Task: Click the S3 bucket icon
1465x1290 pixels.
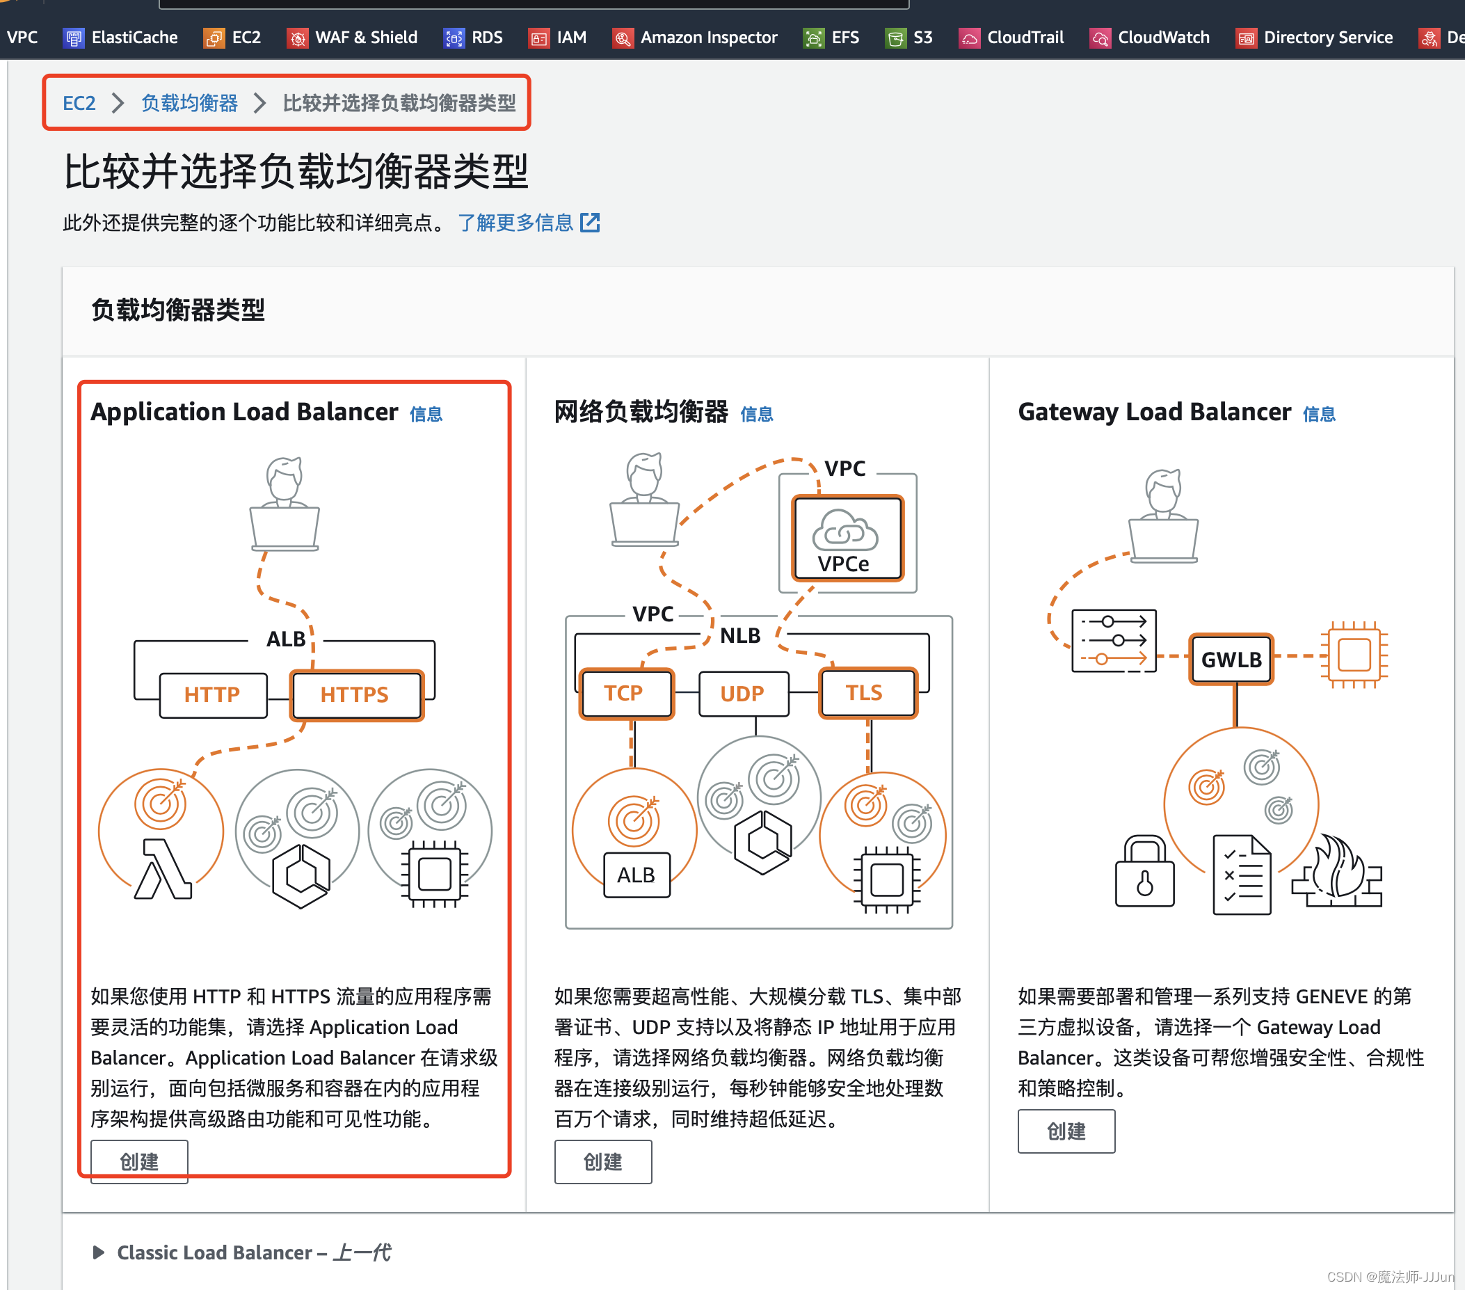Action: [x=895, y=38]
